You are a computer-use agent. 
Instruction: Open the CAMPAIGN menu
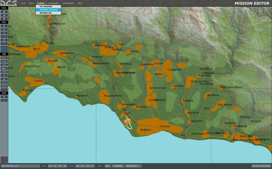tap(53, 3)
